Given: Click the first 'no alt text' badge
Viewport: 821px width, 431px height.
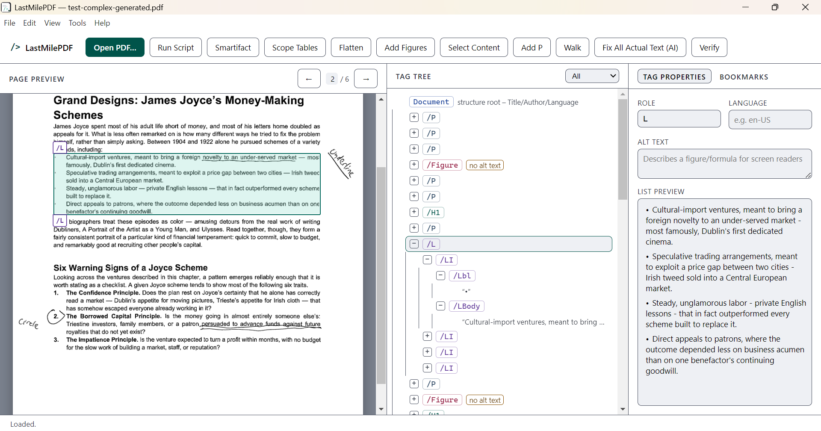Looking at the screenshot, I should click(x=485, y=165).
